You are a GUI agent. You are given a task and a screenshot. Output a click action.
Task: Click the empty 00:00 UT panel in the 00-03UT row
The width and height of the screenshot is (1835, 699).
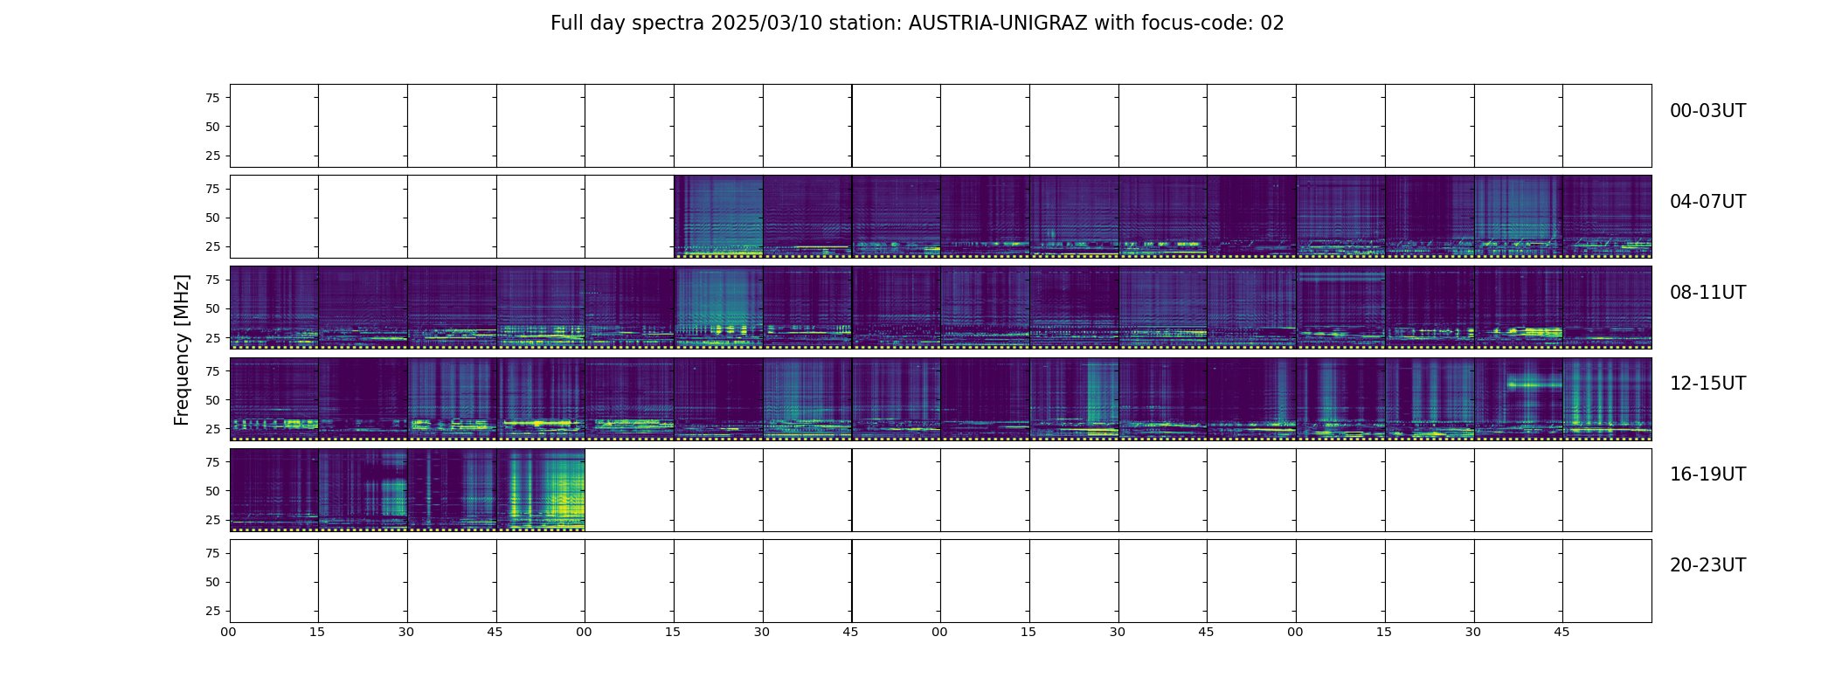(x=274, y=126)
